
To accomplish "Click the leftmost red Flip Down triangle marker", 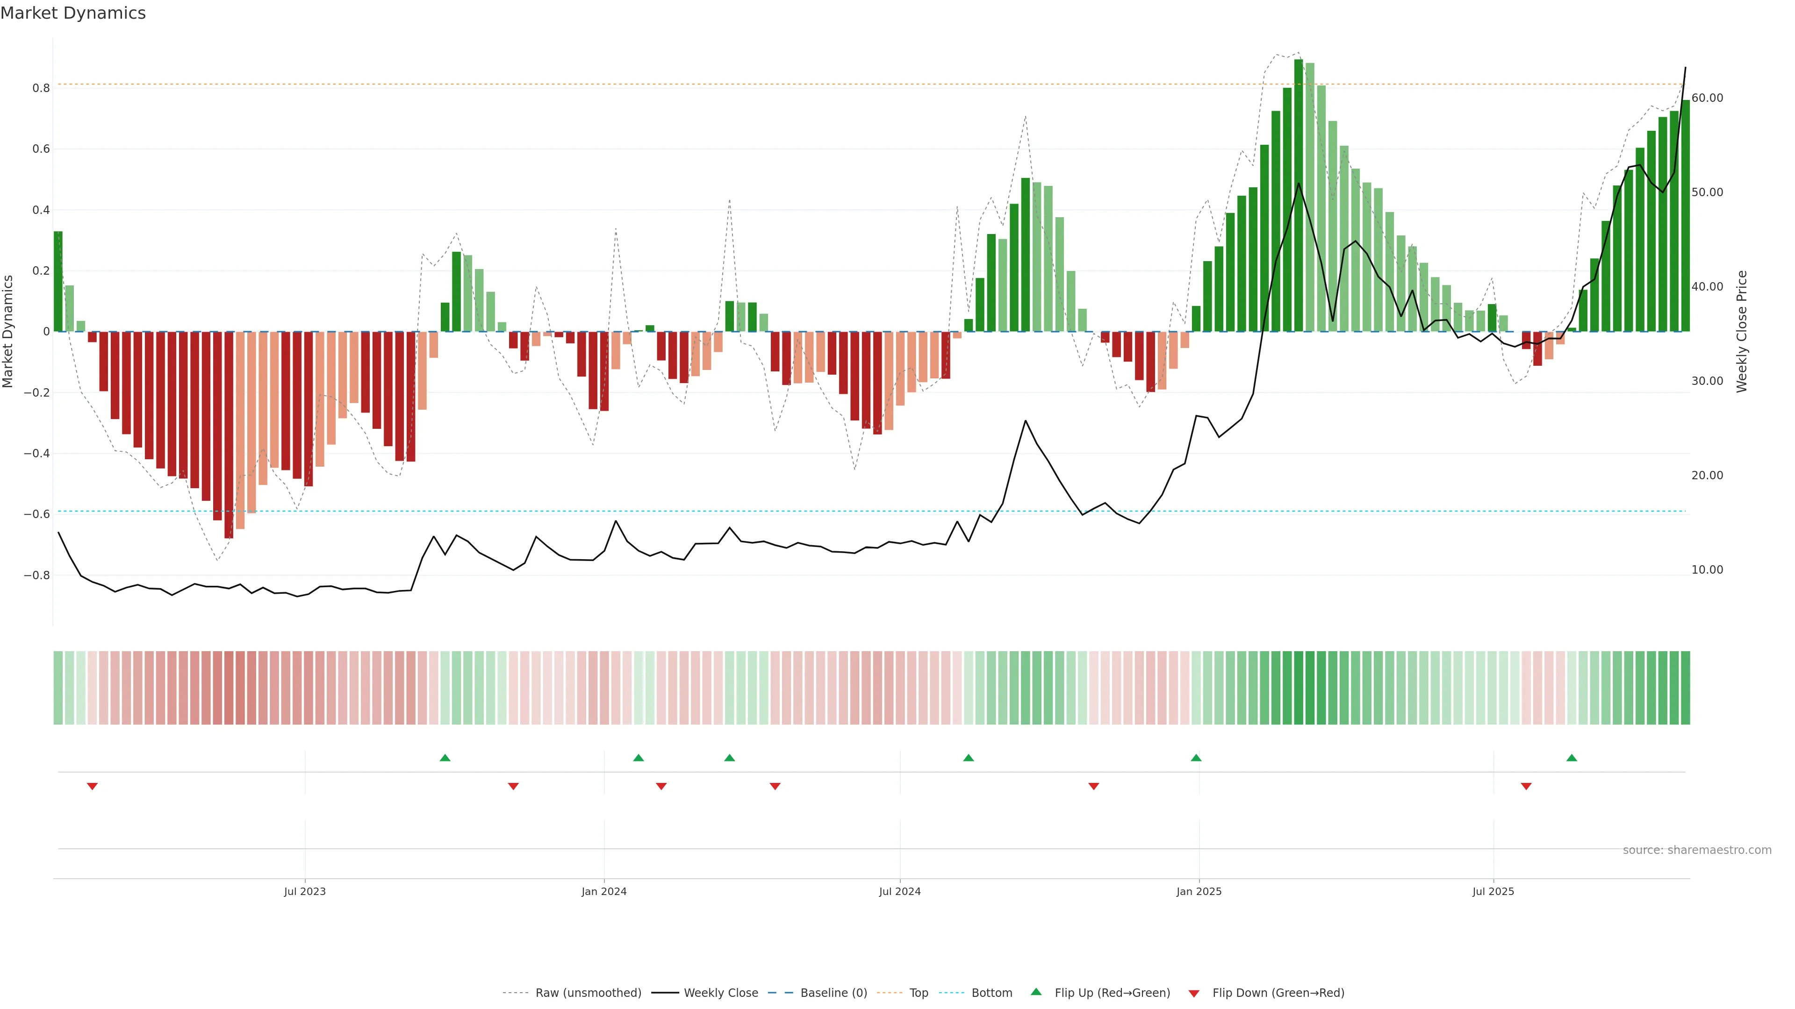I will [92, 786].
